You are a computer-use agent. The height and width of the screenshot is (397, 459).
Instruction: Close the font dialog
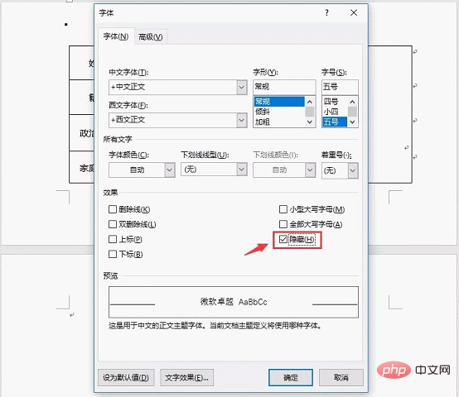click(354, 12)
